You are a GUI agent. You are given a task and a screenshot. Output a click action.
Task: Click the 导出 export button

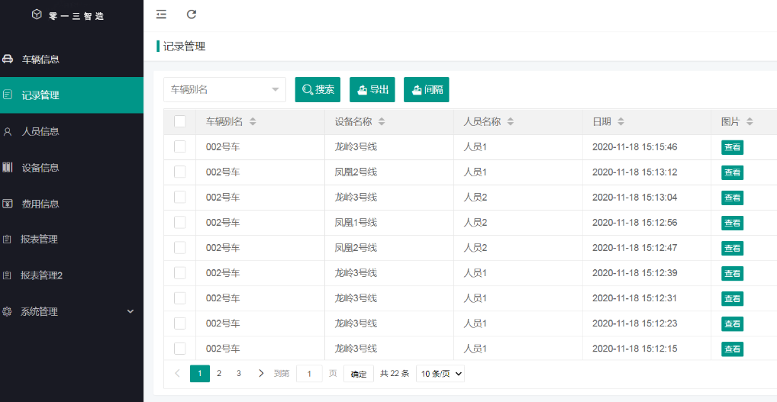pyautogui.click(x=372, y=89)
